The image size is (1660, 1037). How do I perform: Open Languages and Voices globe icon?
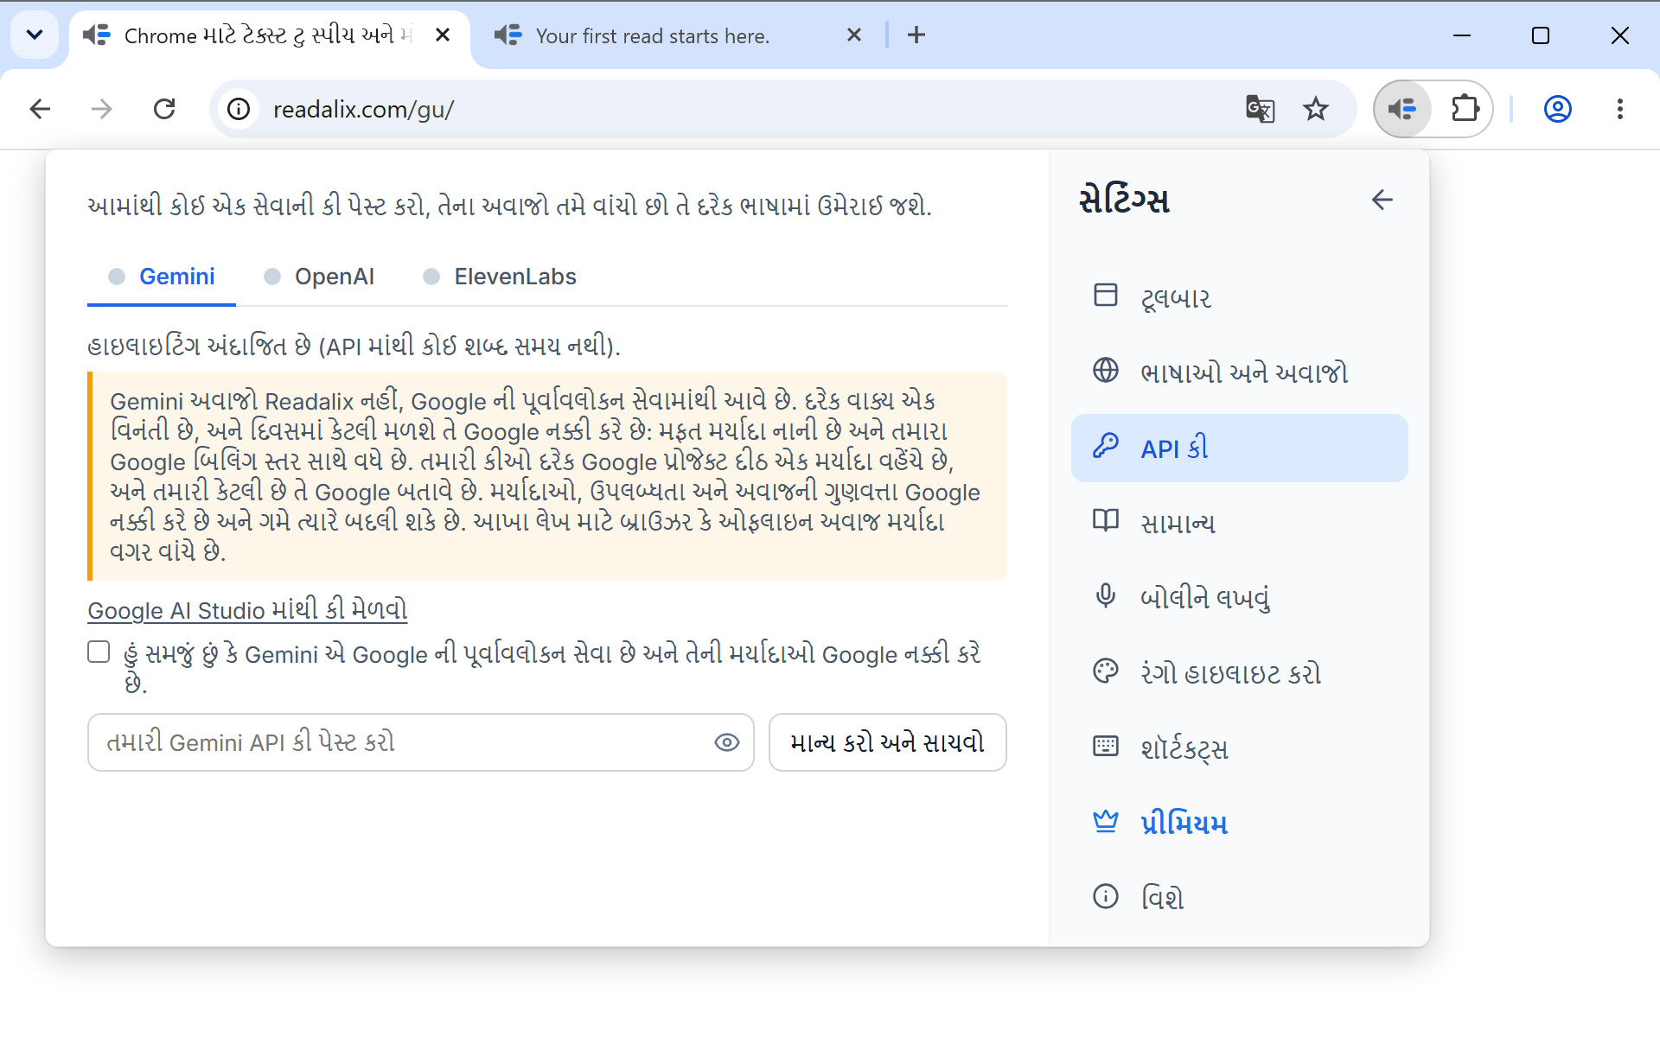point(1105,371)
